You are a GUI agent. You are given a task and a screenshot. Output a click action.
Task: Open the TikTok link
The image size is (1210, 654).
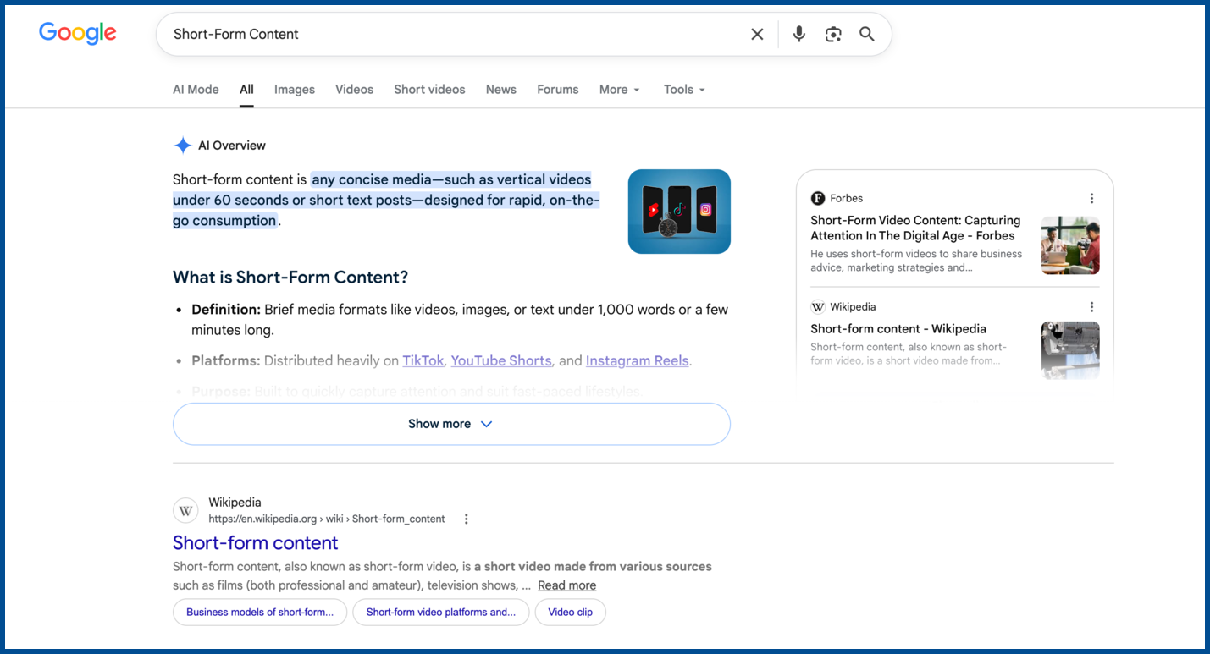[x=423, y=360]
